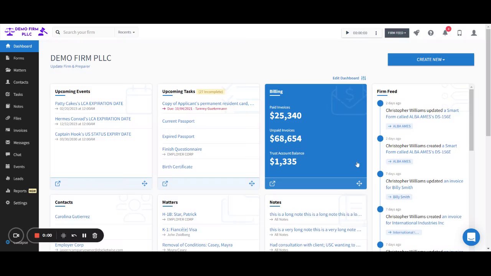Screen dimensions: 491x276
Task: Expand the Recents dropdown
Action: (x=126, y=32)
